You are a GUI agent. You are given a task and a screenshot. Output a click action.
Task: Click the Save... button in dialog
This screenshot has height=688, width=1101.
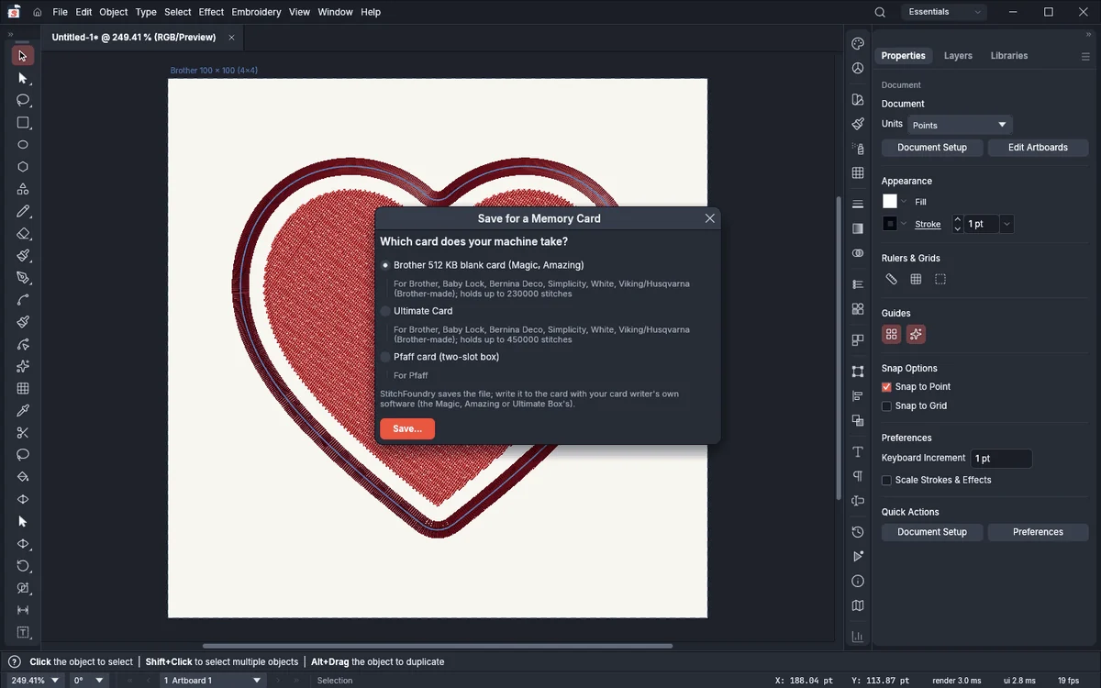[407, 428]
